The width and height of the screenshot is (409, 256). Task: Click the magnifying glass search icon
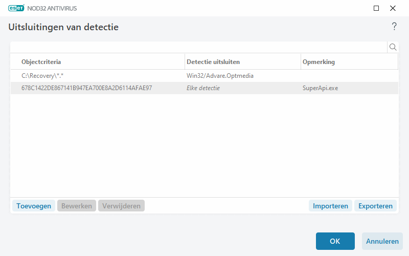coord(393,47)
